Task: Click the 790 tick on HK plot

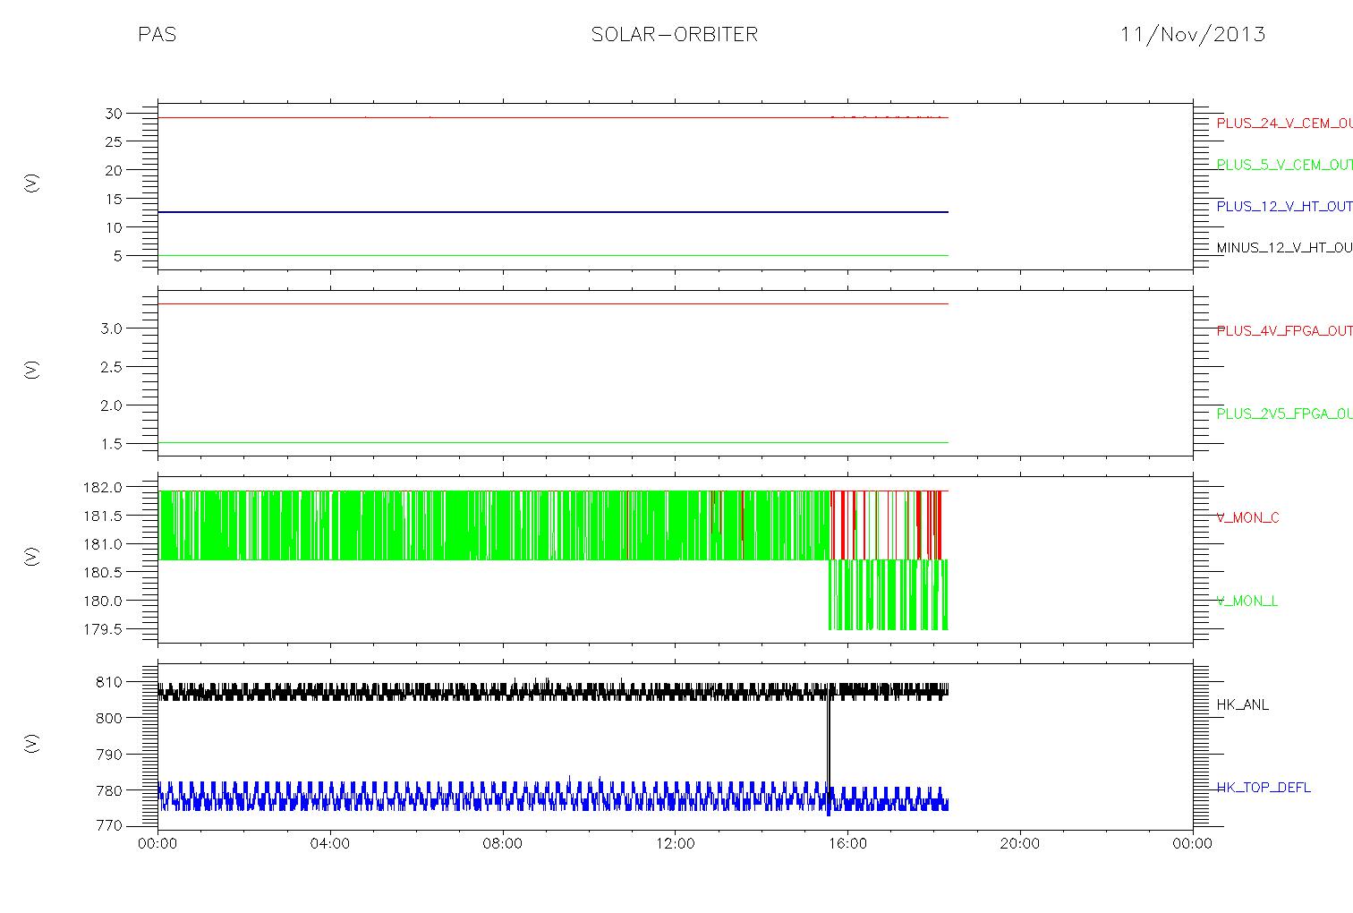Action: (x=110, y=755)
